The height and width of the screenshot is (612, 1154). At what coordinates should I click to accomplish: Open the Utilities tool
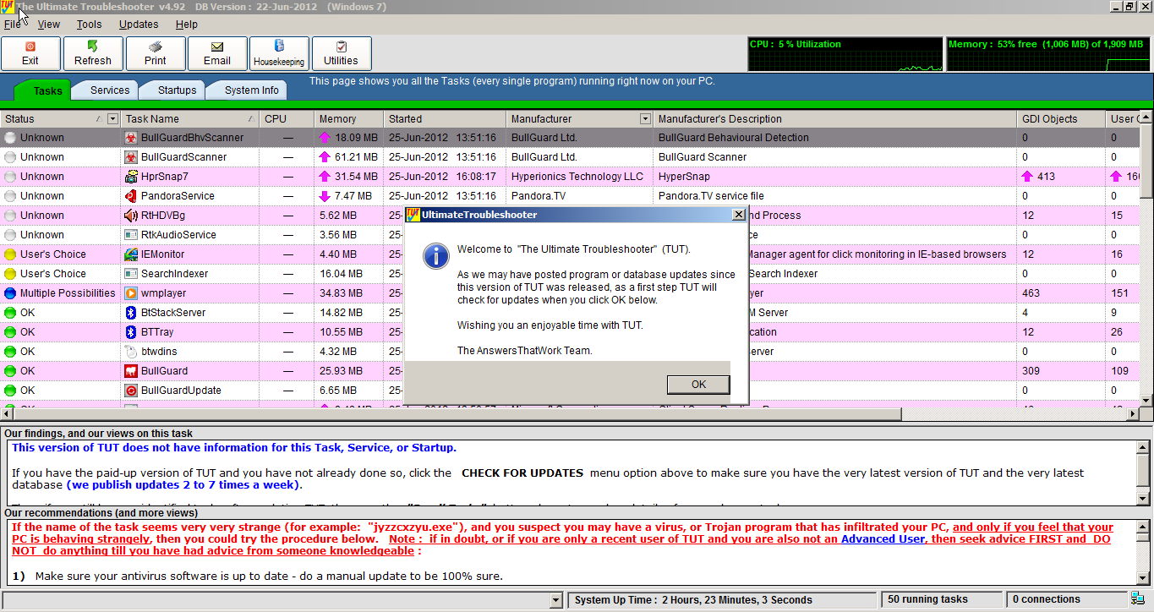pyautogui.click(x=341, y=53)
